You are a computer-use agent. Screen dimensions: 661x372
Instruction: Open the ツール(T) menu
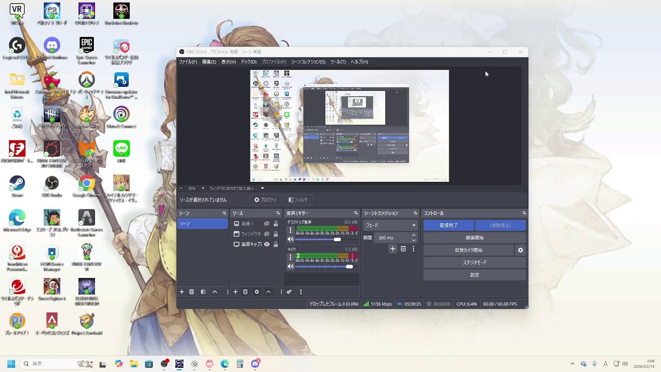(x=338, y=62)
